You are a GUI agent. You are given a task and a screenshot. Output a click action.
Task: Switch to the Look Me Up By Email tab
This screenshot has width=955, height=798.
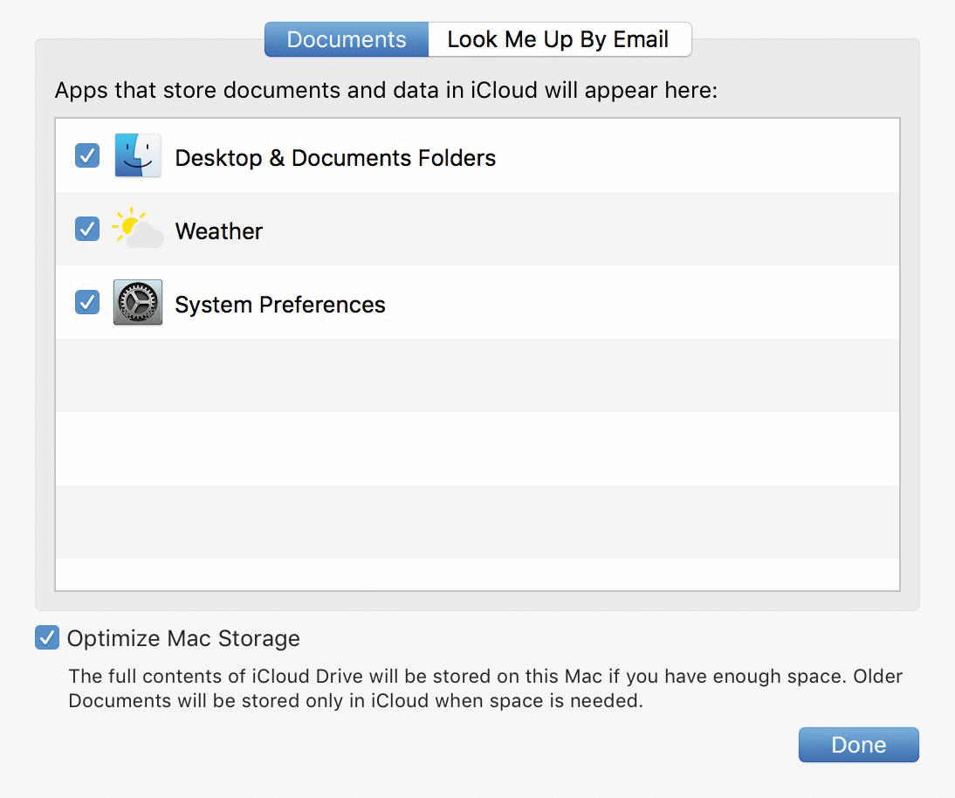[559, 39]
